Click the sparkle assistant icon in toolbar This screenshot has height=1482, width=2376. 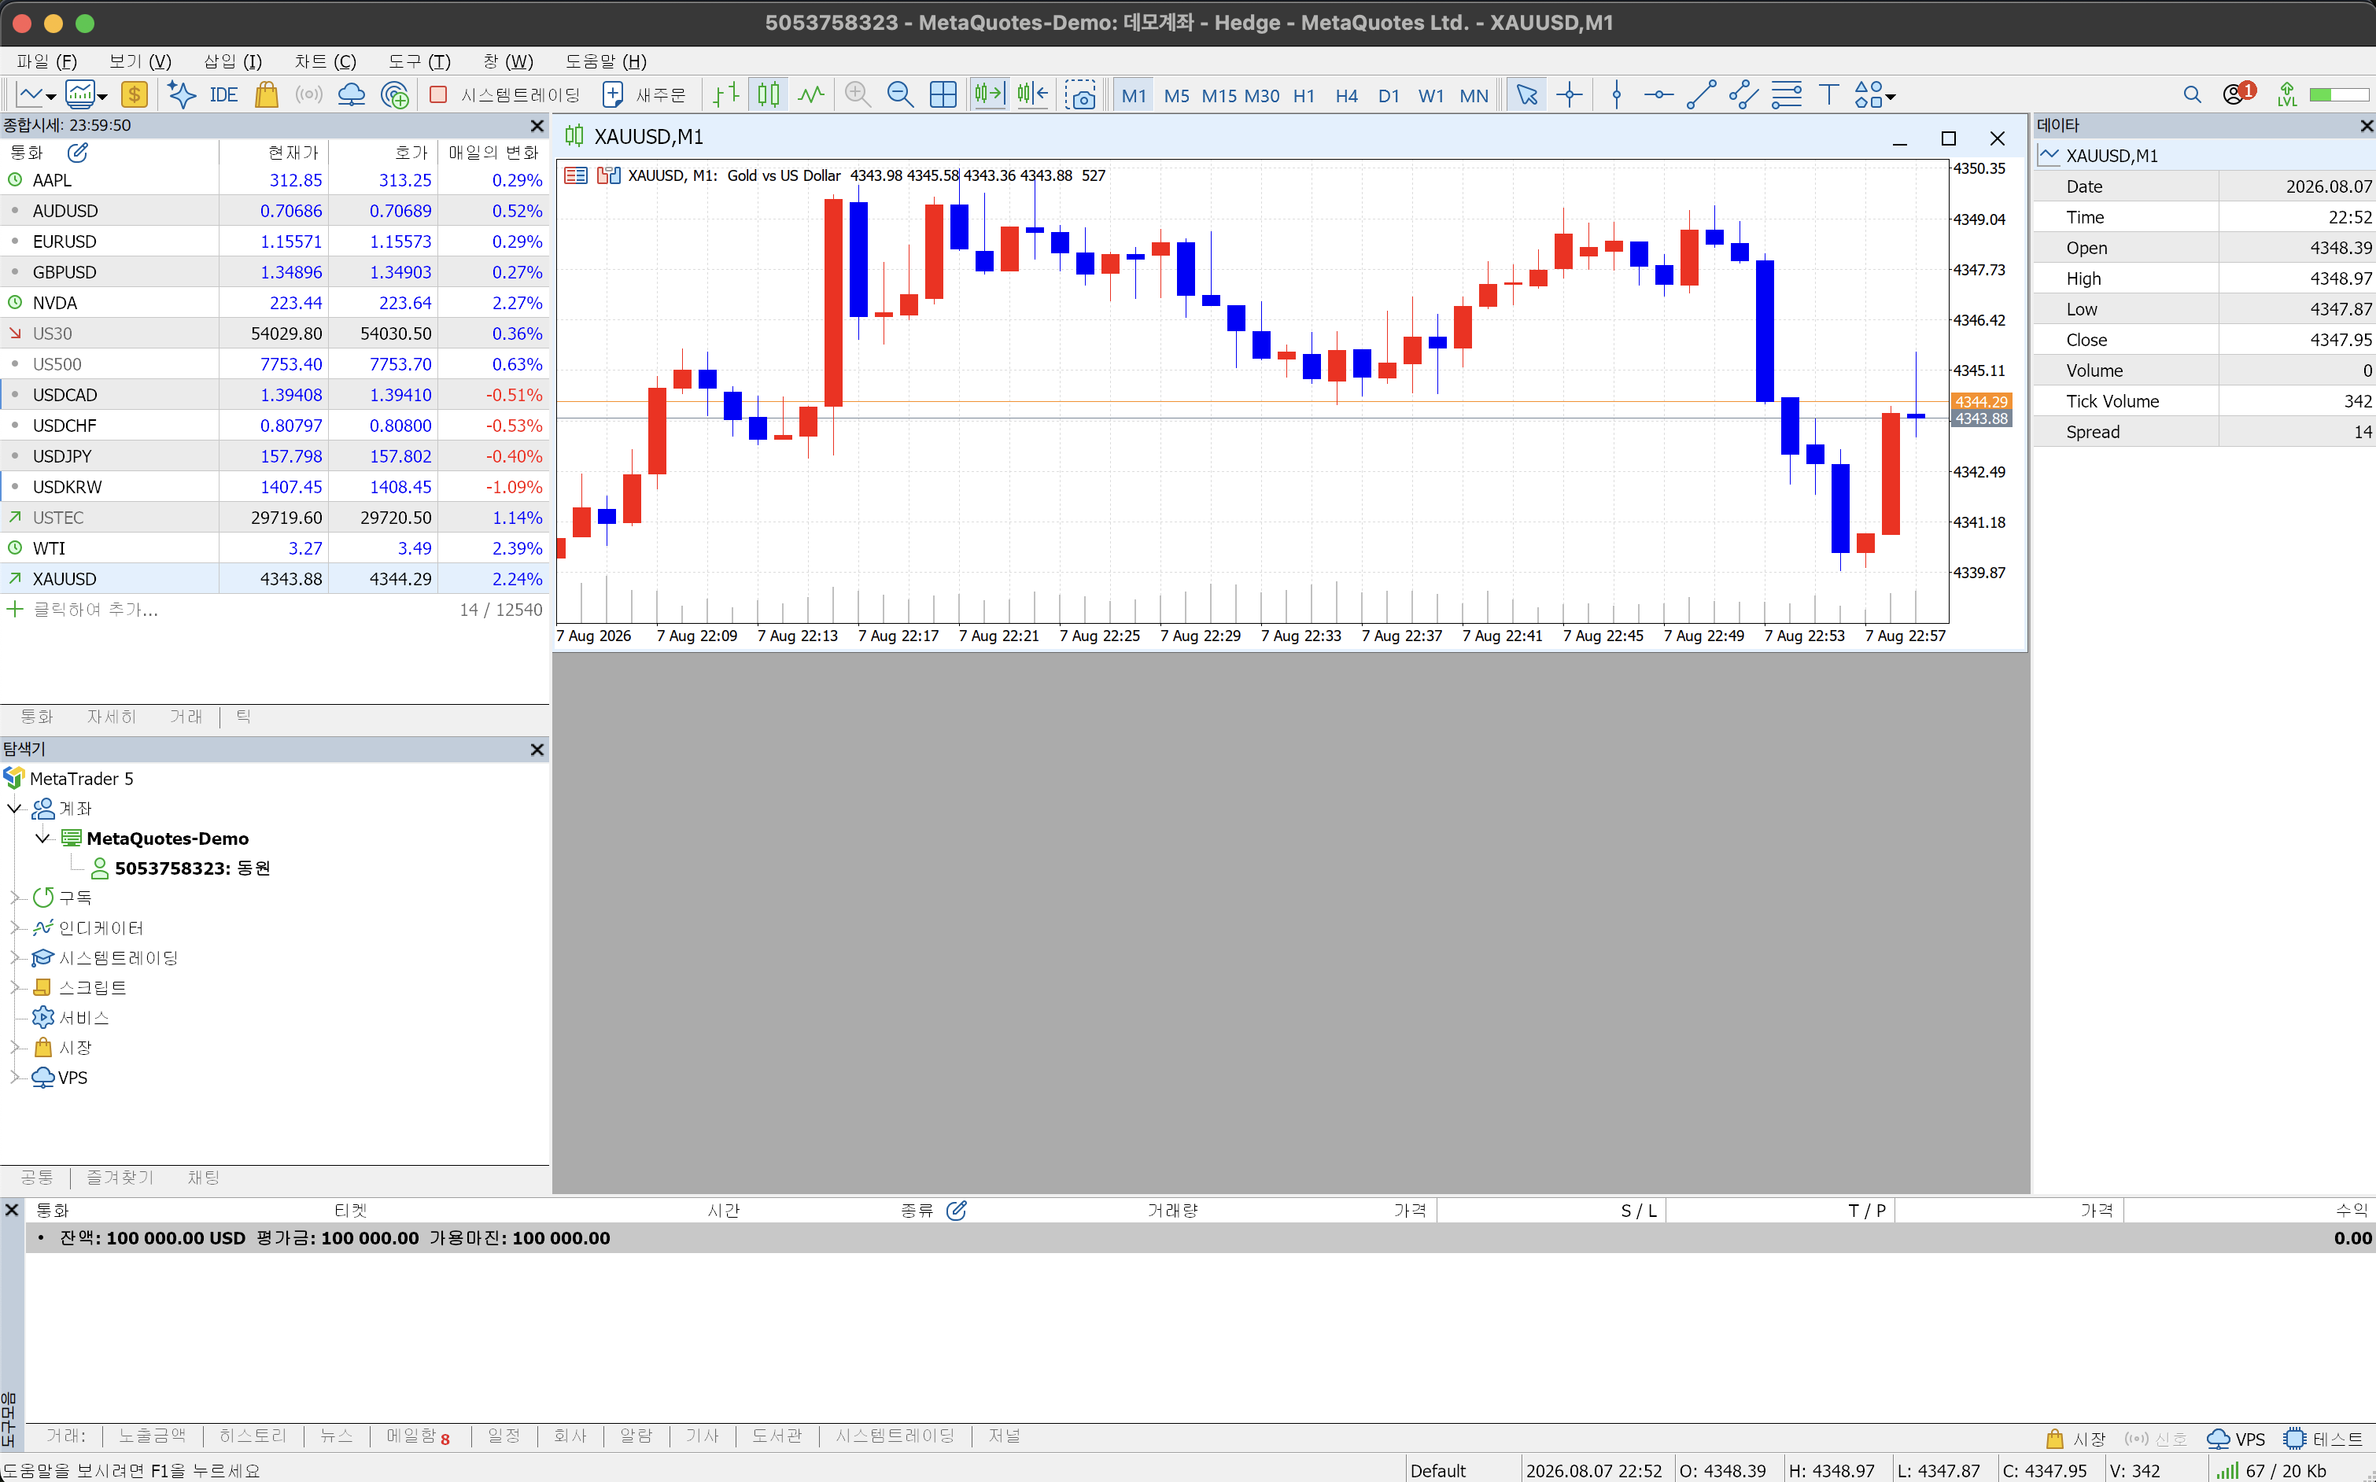click(x=181, y=95)
